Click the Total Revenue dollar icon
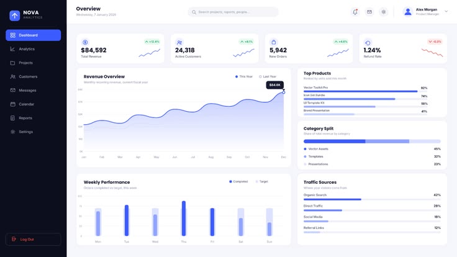Screen dimensions: 457x257 pyautogui.click(x=85, y=42)
